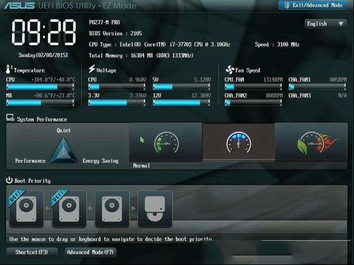Viewport: 354px width, 265px height.
Task: Click the Speed : 3100 MHz text
Action: [x=277, y=45]
